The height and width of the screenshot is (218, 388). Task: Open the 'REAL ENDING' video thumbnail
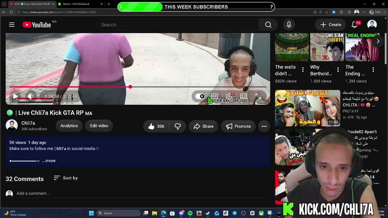click(362, 47)
